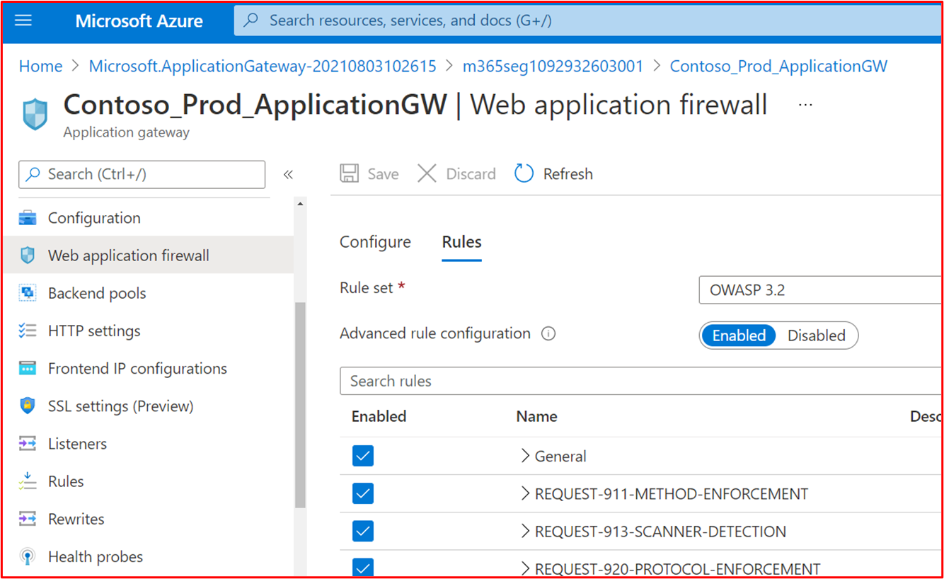Click the Health probes icon
This screenshot has height=579, width=944.
tap(28, 556)
